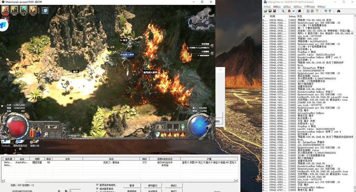This screenshot has width=356, height=192.
Task: Open the 文件(F) menu in DebugView
Action: pyautogui.click(x=267, y=7)
